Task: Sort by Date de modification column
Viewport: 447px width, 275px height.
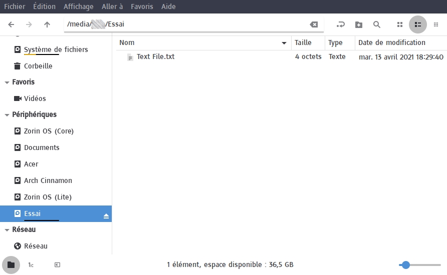Action: tap(392, 42)
